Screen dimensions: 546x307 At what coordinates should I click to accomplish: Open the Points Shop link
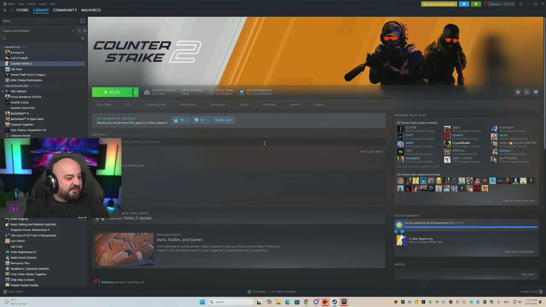coord(188,104)
